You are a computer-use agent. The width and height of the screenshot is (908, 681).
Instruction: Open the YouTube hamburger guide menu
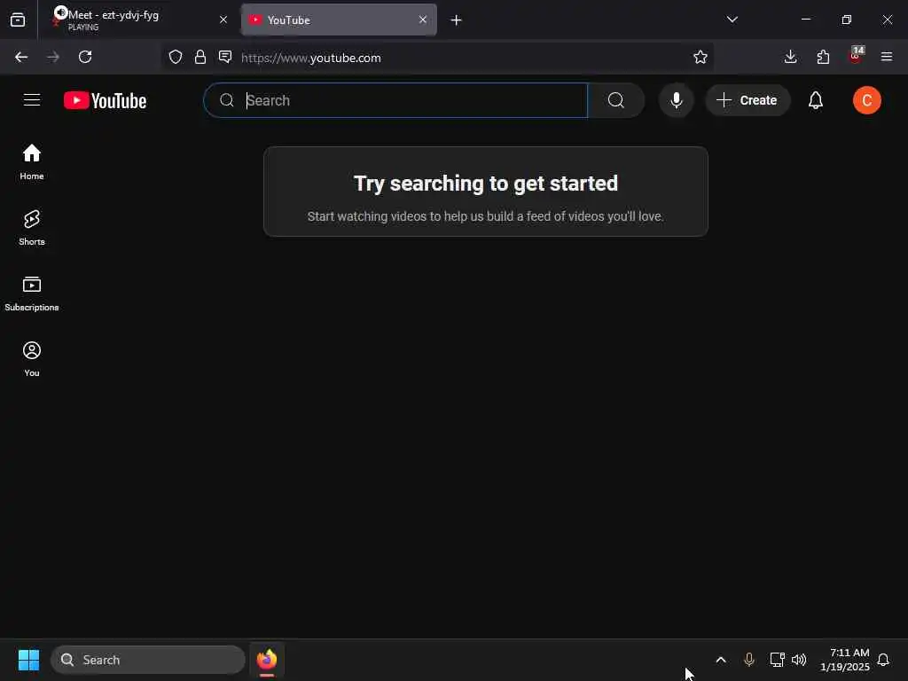tap(32, 100)
